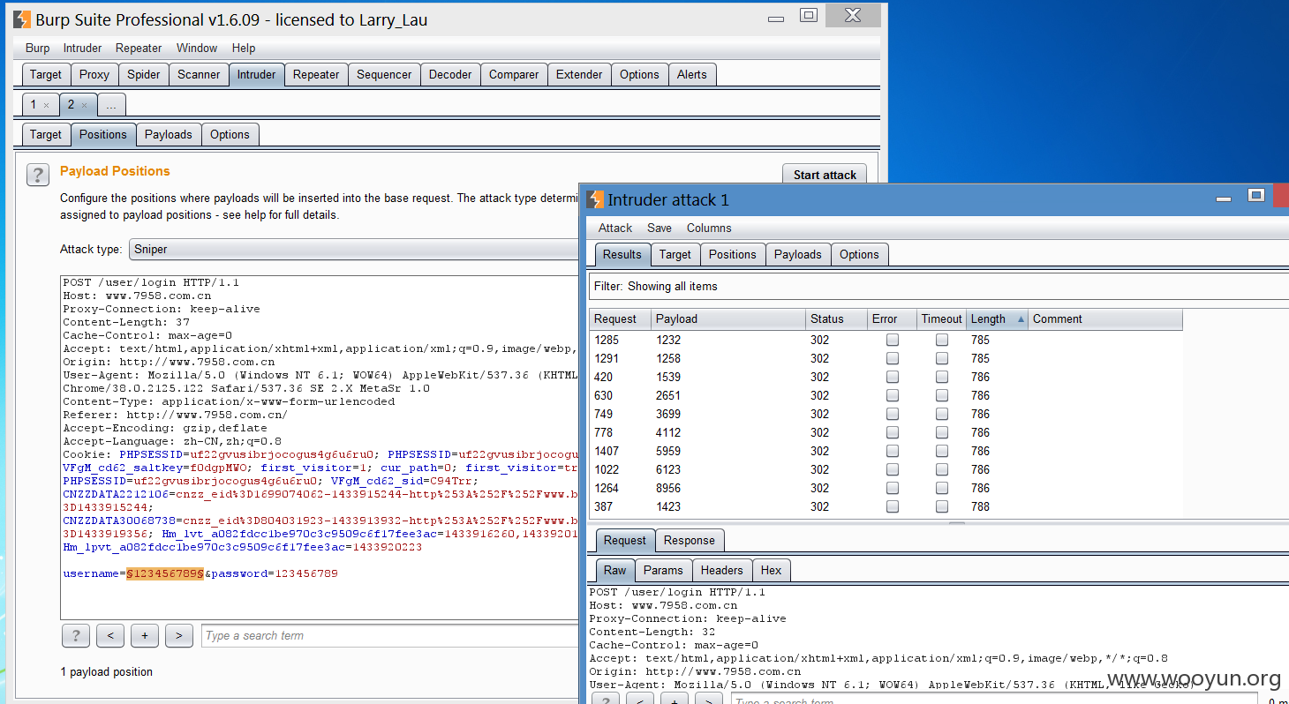Switch to Repeater main tab
1289x704 pixels.
point(316,75)
